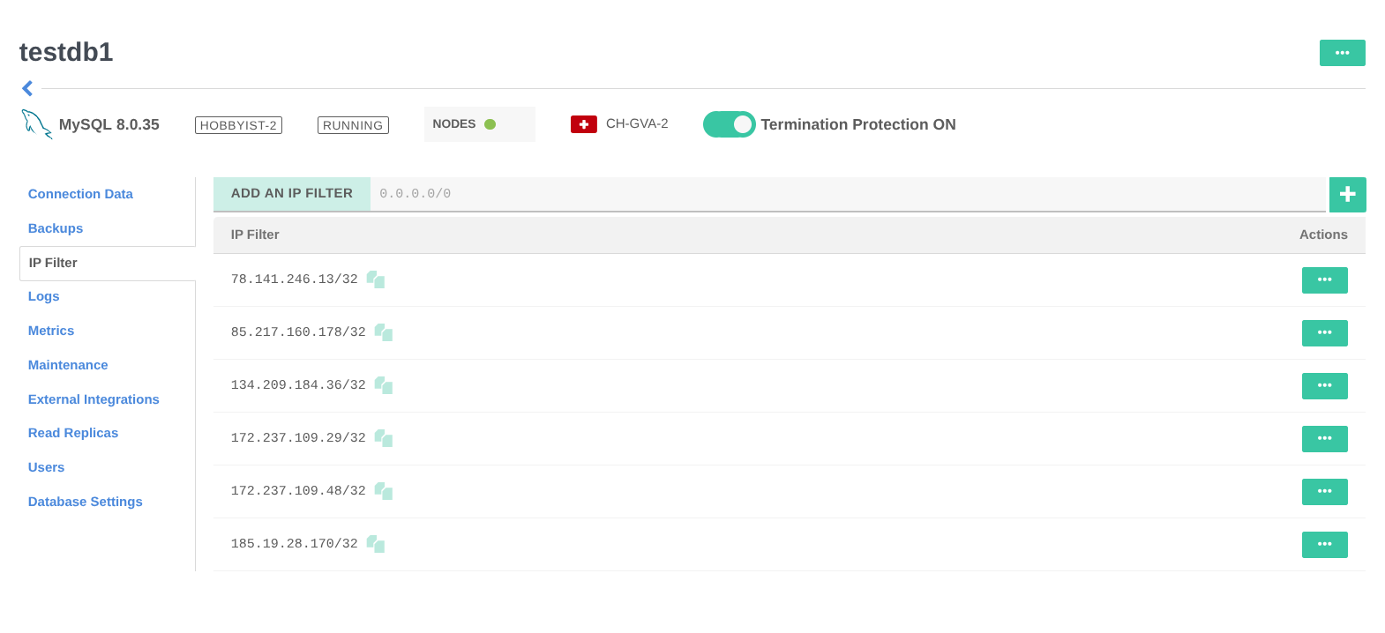The height and width of the screenshot is (633, 1385).
Task: Copy IP address 85.217.160.178/32
Action: (x=384, y=332)
